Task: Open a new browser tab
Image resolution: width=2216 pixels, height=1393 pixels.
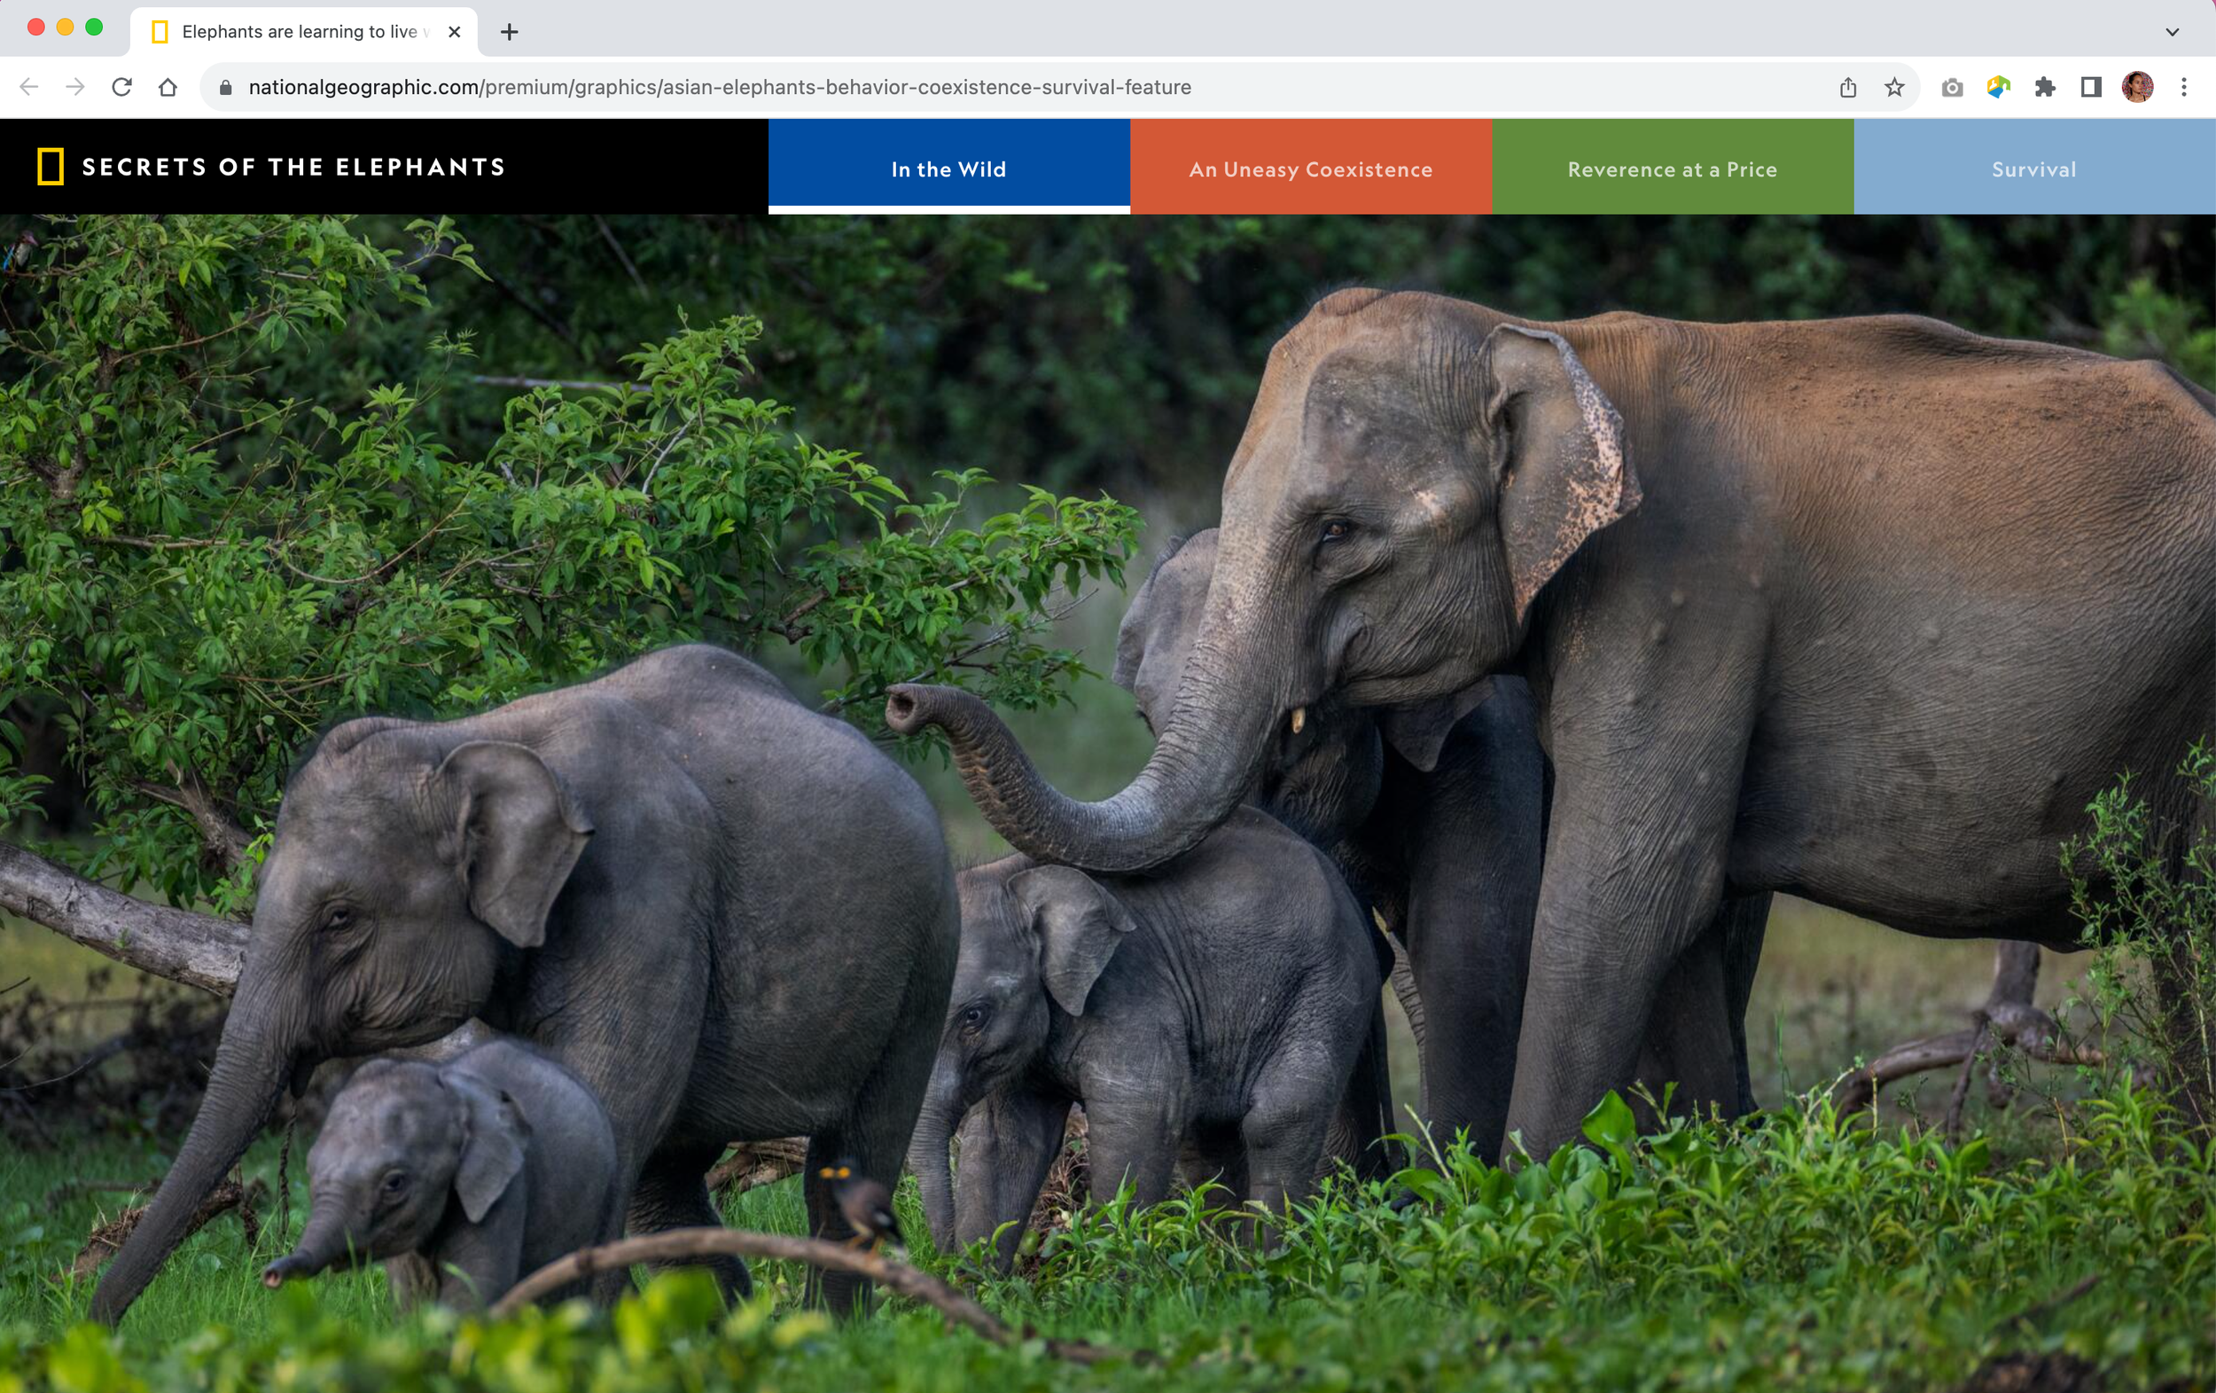Action: pyautogui.click(x=509, y=32)
